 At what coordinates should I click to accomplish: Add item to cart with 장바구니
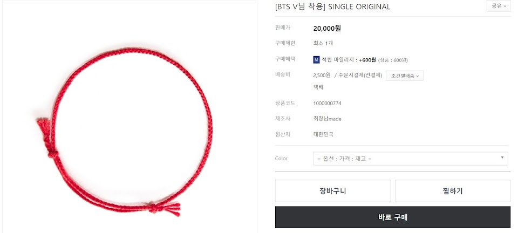point(333,191)
